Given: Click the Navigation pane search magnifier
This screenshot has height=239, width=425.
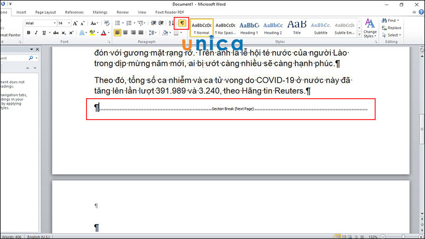Looking at the screenshot, I should coord(31,58).
